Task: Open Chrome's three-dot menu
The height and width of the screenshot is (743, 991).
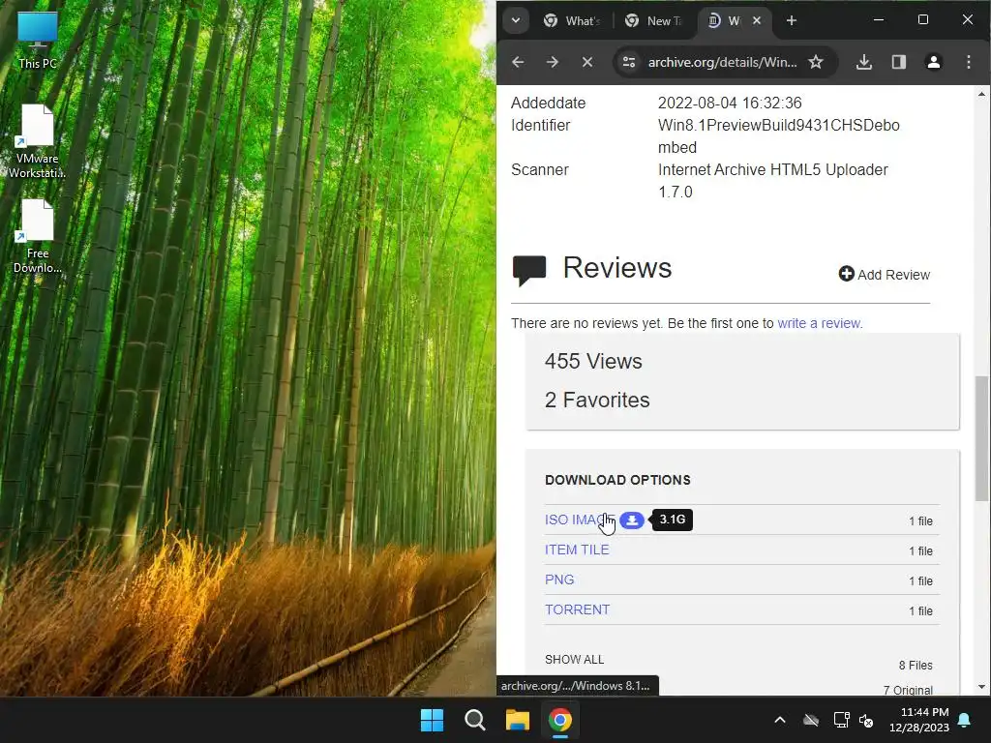Action: 968,62
